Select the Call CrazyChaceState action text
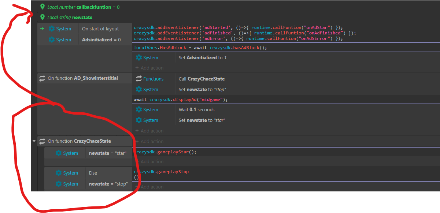Image resolution: width=440 pixels, height=213 pixels. click(201, 79)
